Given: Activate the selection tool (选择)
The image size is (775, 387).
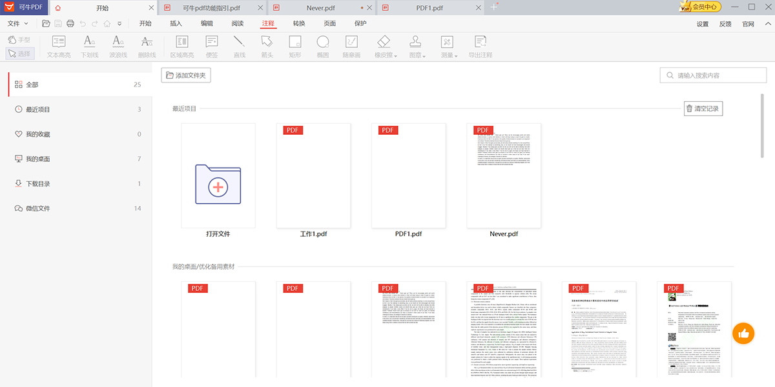Looking at the screenshot, I should 19,53.
